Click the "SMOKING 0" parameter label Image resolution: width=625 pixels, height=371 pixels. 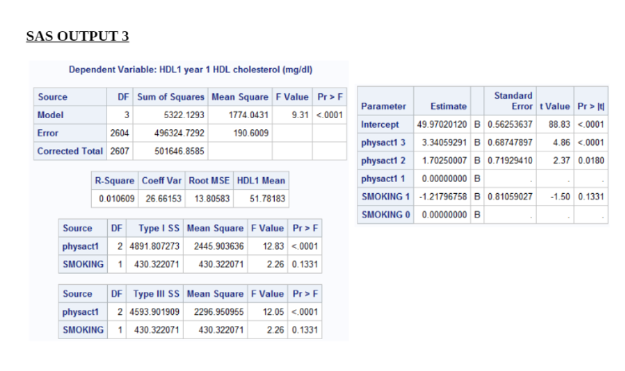pyautogui.click(x=385, y=215)
